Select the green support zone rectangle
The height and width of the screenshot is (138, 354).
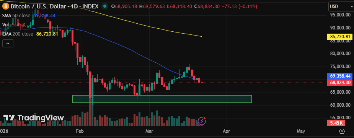162,99
